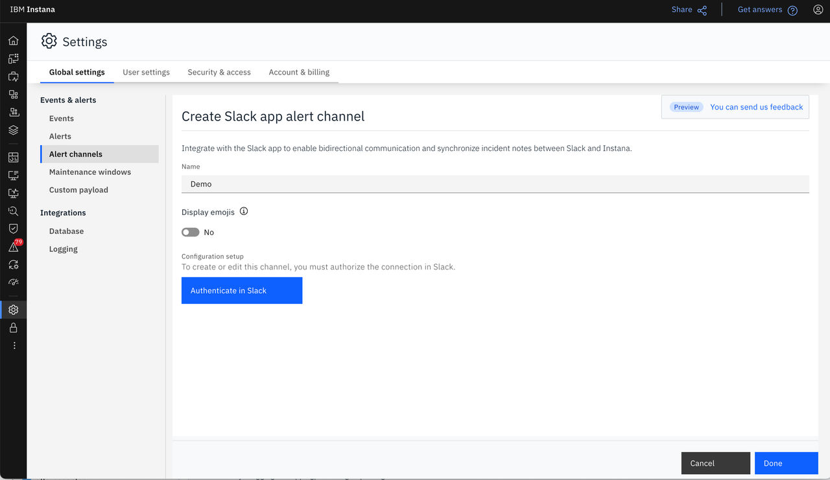Image resolution: width=830 pixels, height=480 pixels.
Task: Click Authenticate in Slack button
Action: (x=242, y=290)
